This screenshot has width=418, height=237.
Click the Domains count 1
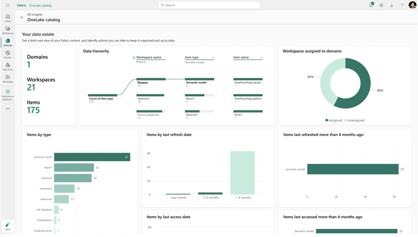coord(29,65)
